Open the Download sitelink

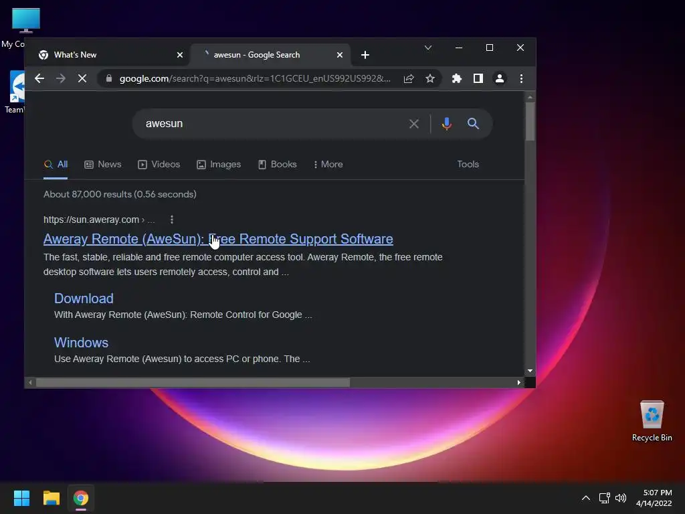click(x=84, y=298)
